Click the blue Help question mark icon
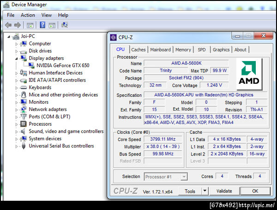 click(42, 25)
